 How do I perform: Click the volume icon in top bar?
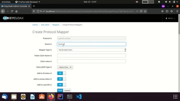click(170, 2)
